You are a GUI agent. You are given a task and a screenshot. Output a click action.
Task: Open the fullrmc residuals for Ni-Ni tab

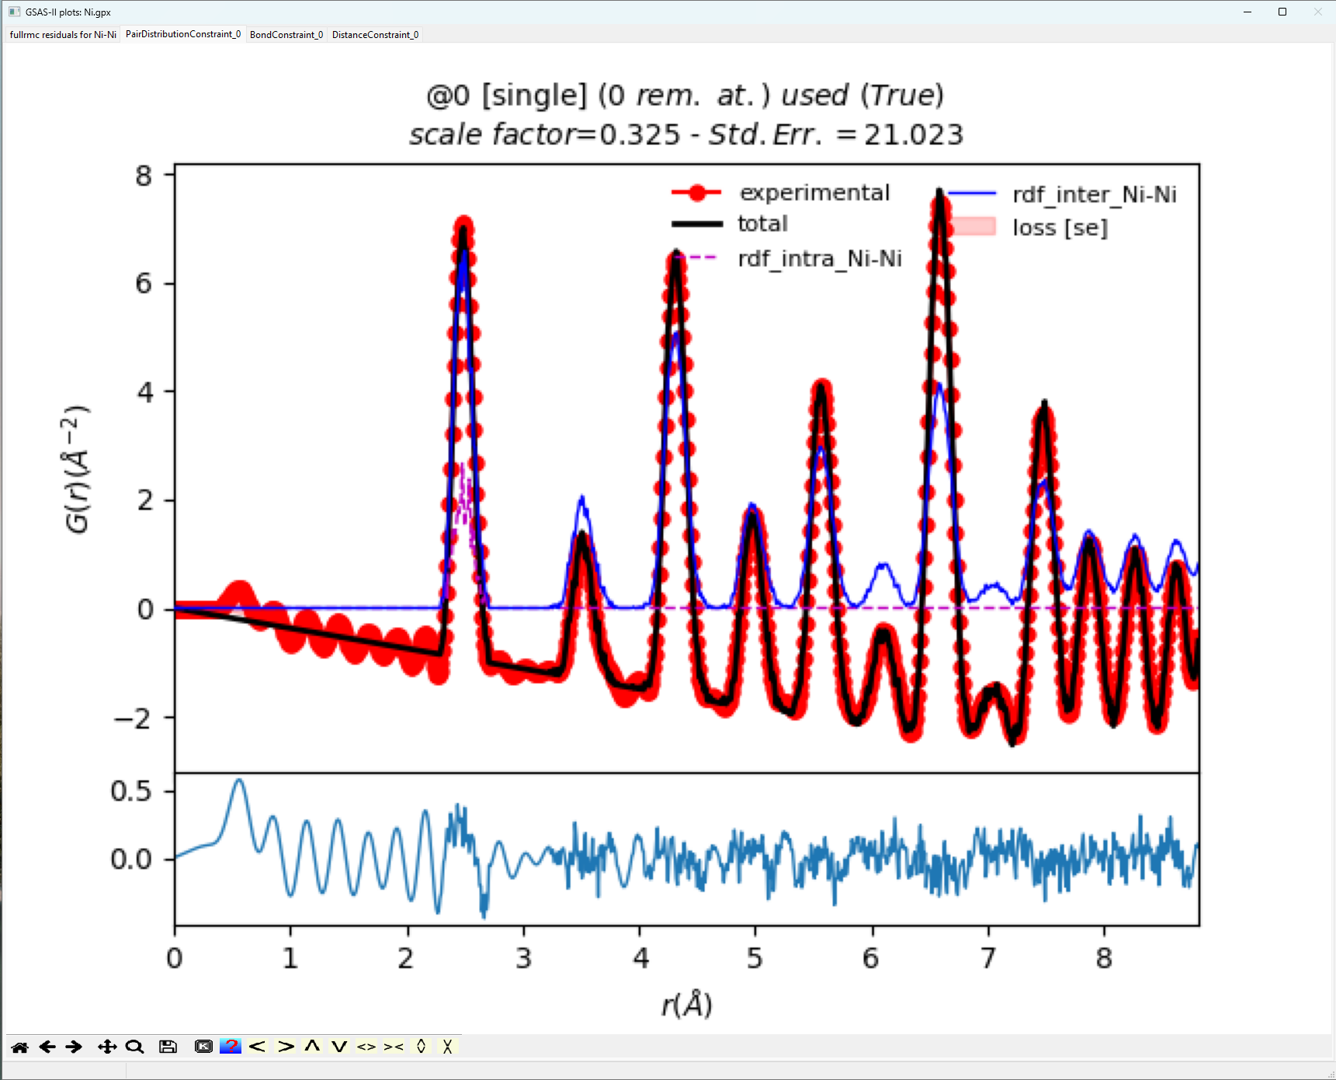click(63, 35)
